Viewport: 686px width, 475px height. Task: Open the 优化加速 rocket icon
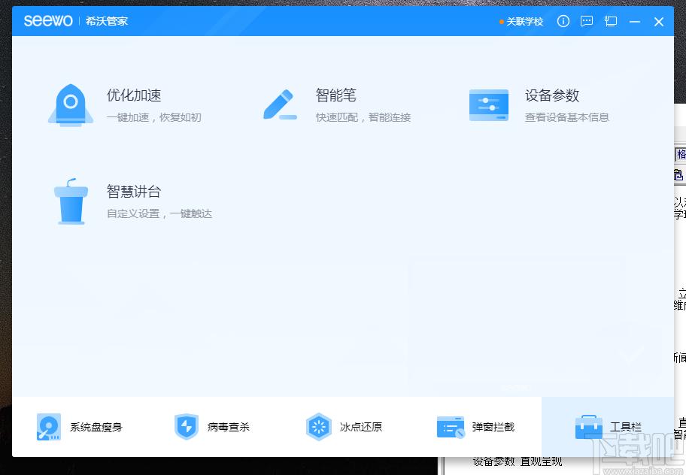pyautogui.click(x=71, y=105)
